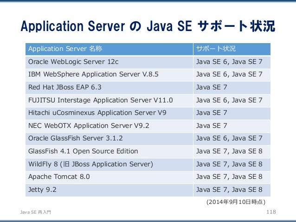Click the support cell for Jetty 9.2

pyautogui.click(x=232, y=190)
